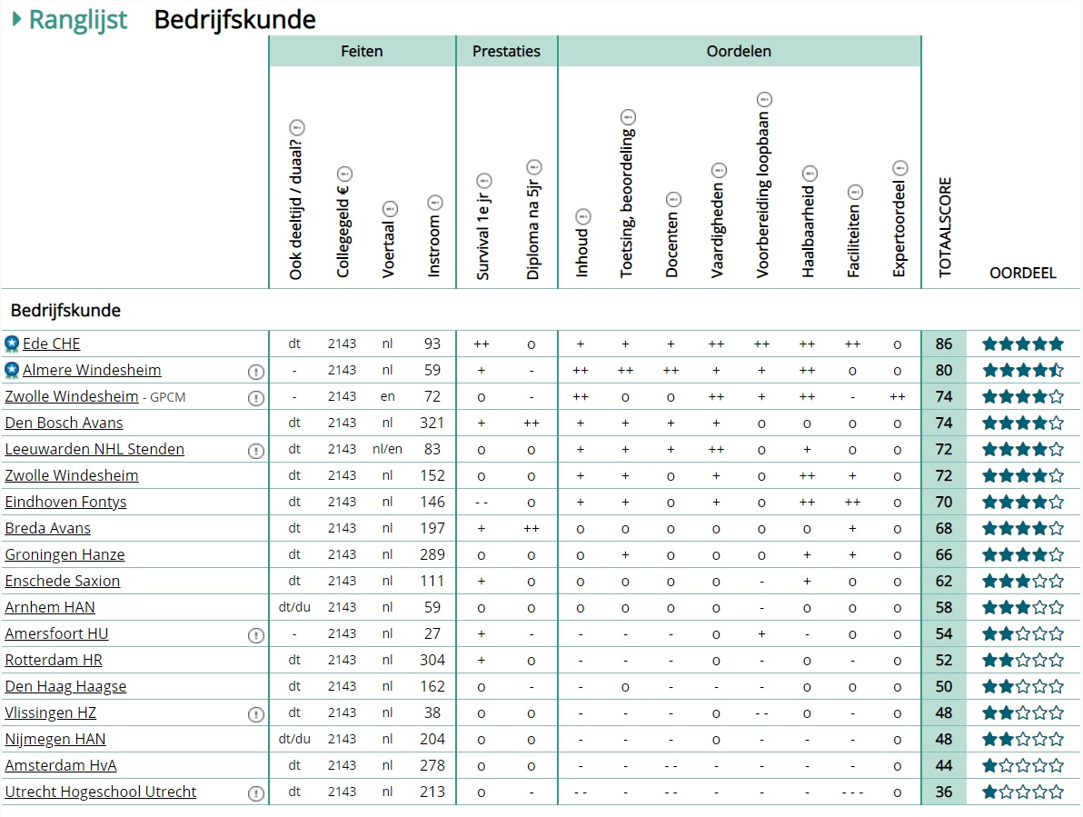Screen dimensions: 1083x817
Task: Open the Arnhem HAN link
Action: coord(50,607)
